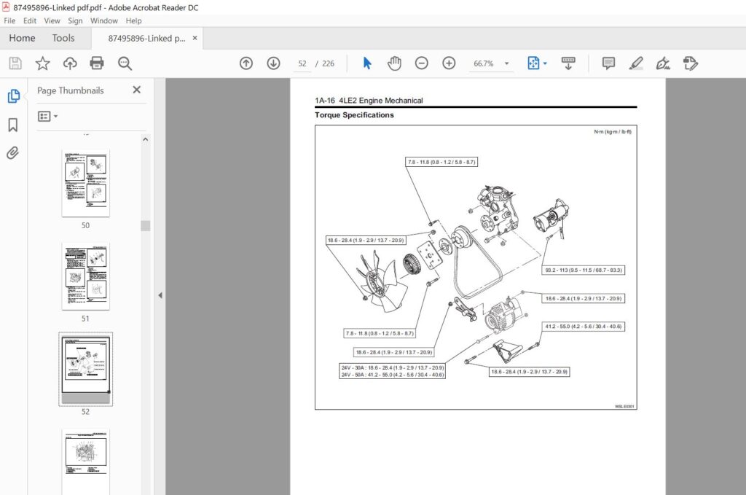Click the upload to cloud icon
746x495 pixels.
point(70,63)
